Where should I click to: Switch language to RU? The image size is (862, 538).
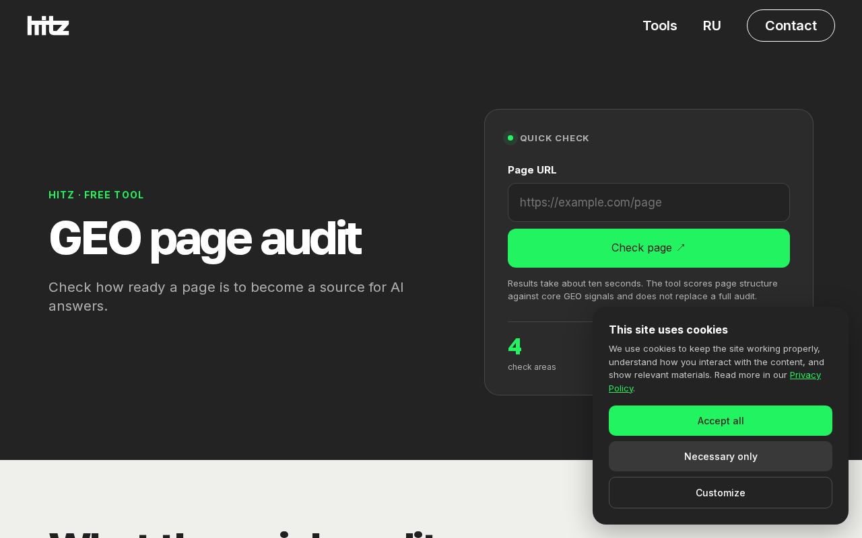(712, 26)
